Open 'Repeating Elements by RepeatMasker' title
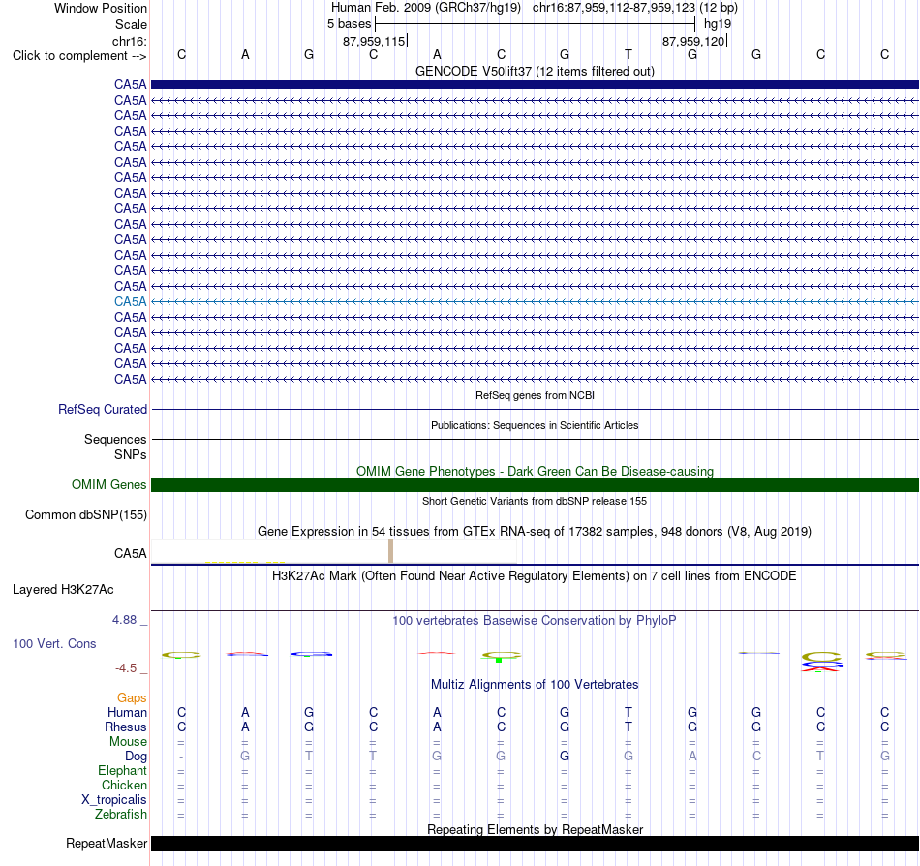The width and height of the screenshot is (920, 866). coord(535,829)
